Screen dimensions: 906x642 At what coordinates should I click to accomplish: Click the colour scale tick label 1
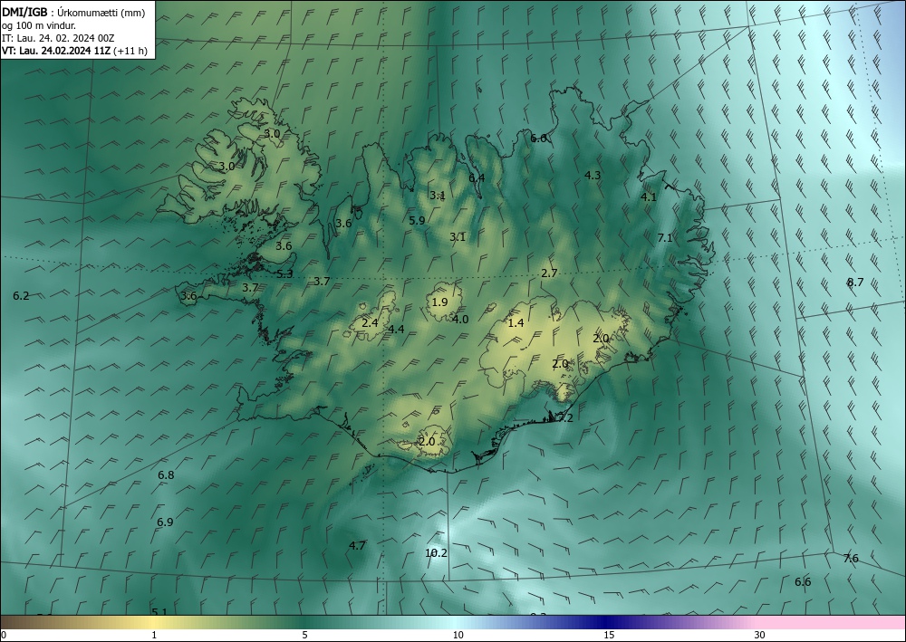point(154,635)
